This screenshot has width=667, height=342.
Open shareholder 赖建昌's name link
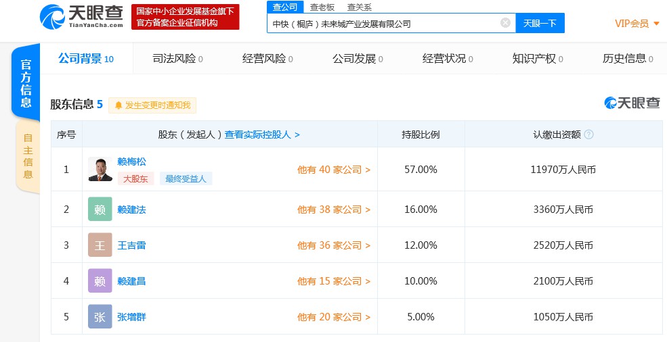coord(131,280)
